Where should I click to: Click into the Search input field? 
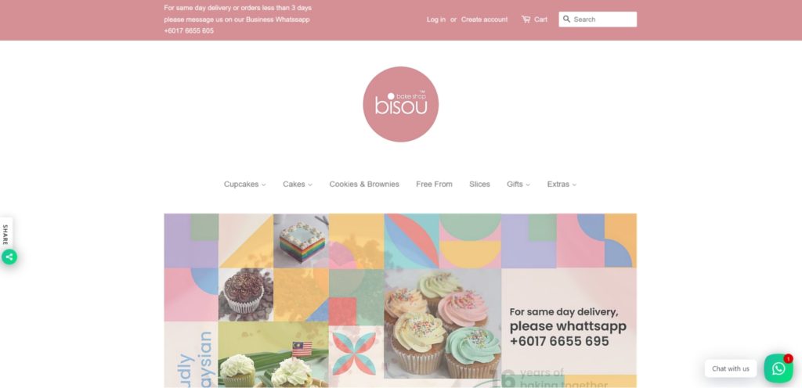[598, 20]
